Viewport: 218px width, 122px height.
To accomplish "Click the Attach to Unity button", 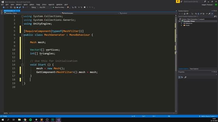I will click(59, 7).
